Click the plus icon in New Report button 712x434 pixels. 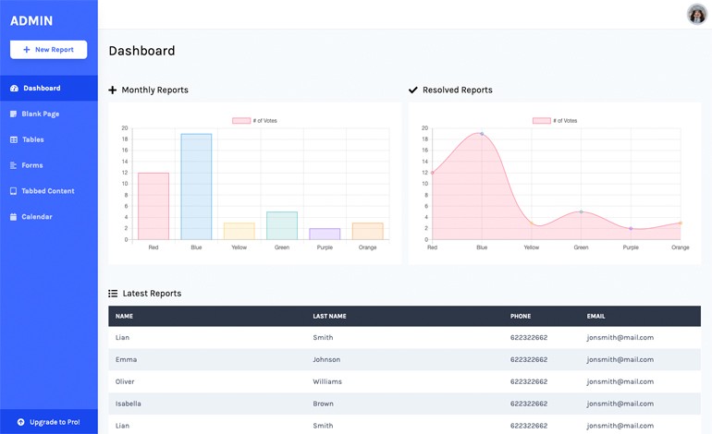(x=26, y=50)
